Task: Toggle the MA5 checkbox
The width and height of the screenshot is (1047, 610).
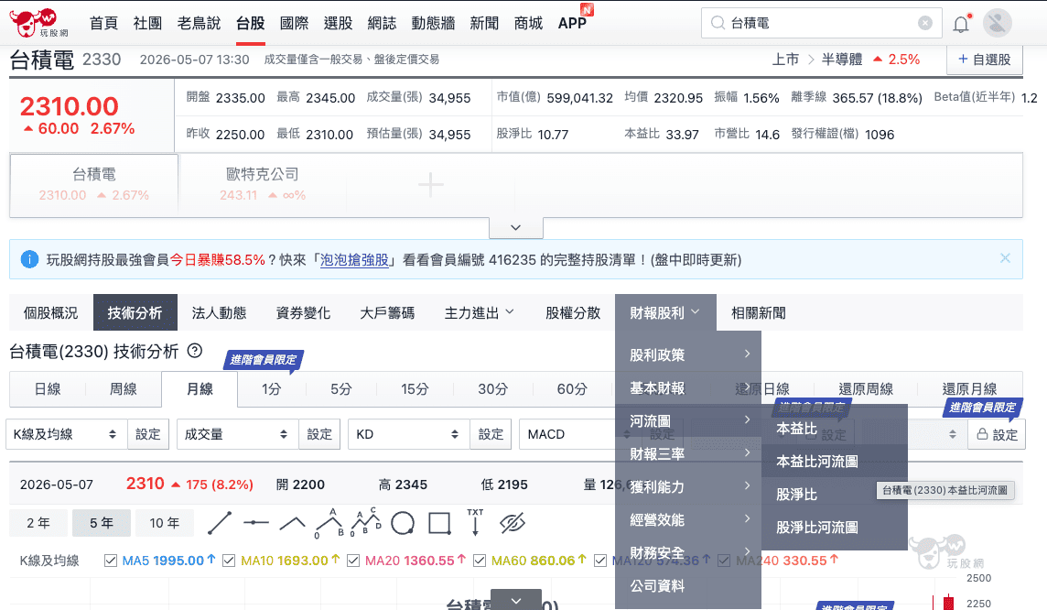Action: click(111, 561)
